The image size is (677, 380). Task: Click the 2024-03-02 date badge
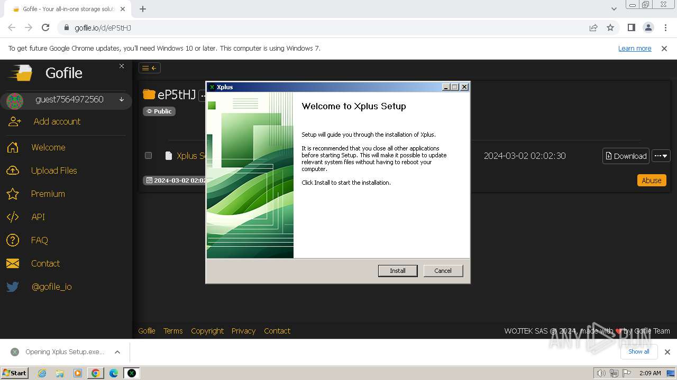pyautogui.click(x=175, y=180)
